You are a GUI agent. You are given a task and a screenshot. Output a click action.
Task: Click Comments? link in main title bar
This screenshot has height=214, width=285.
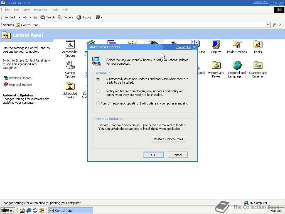click(260, 2)
